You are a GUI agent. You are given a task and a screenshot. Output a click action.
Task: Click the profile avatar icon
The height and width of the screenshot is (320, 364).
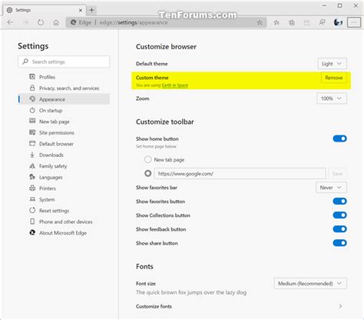[338, 22]
